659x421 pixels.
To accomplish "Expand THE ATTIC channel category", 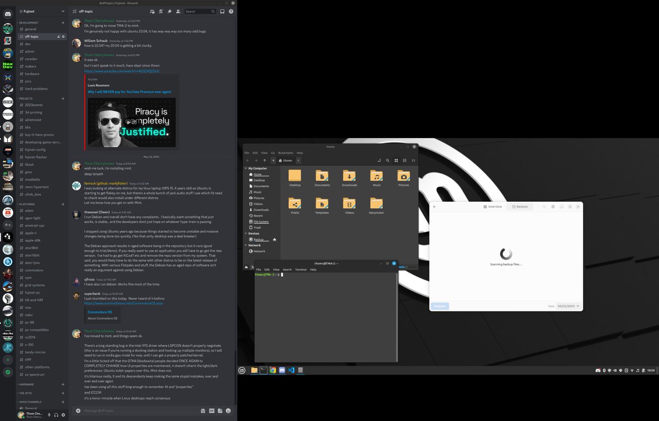I will coord(25,393).
